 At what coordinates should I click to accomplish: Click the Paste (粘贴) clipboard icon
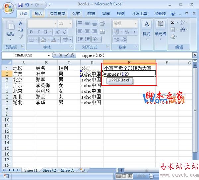(10, 25)
